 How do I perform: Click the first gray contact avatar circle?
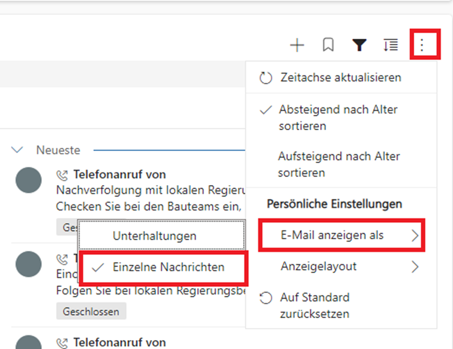click(x=29, y=180)
